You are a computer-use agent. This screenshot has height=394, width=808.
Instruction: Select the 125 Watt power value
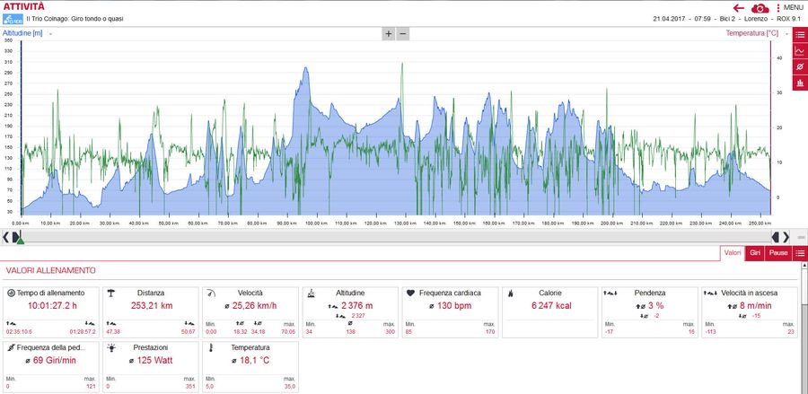tap(154, 361)
